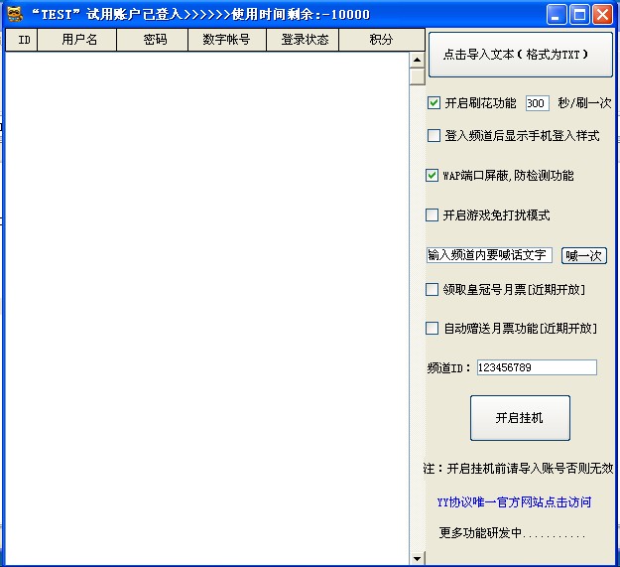
Task: Select the 积分 column header
Action: (380, 40)
